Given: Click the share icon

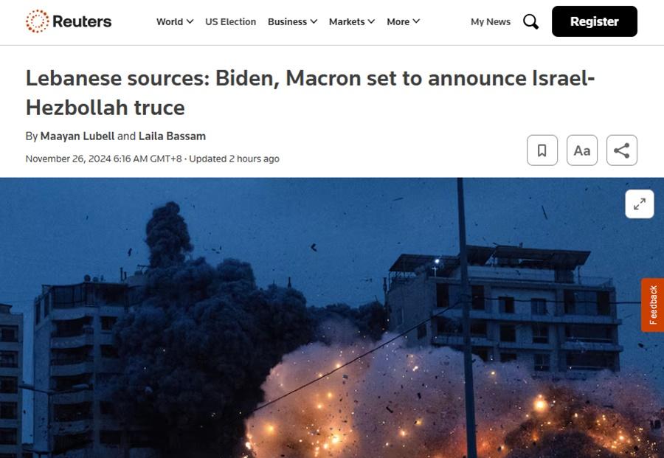Looking at the screenshot, I should [x=622, y=150].
